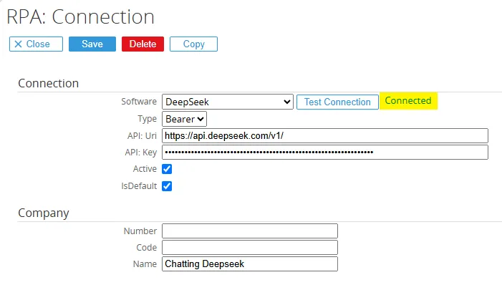Toggle the IsDefault checkbox
Screen dimensions: 502x285
[x=167, y=186]
